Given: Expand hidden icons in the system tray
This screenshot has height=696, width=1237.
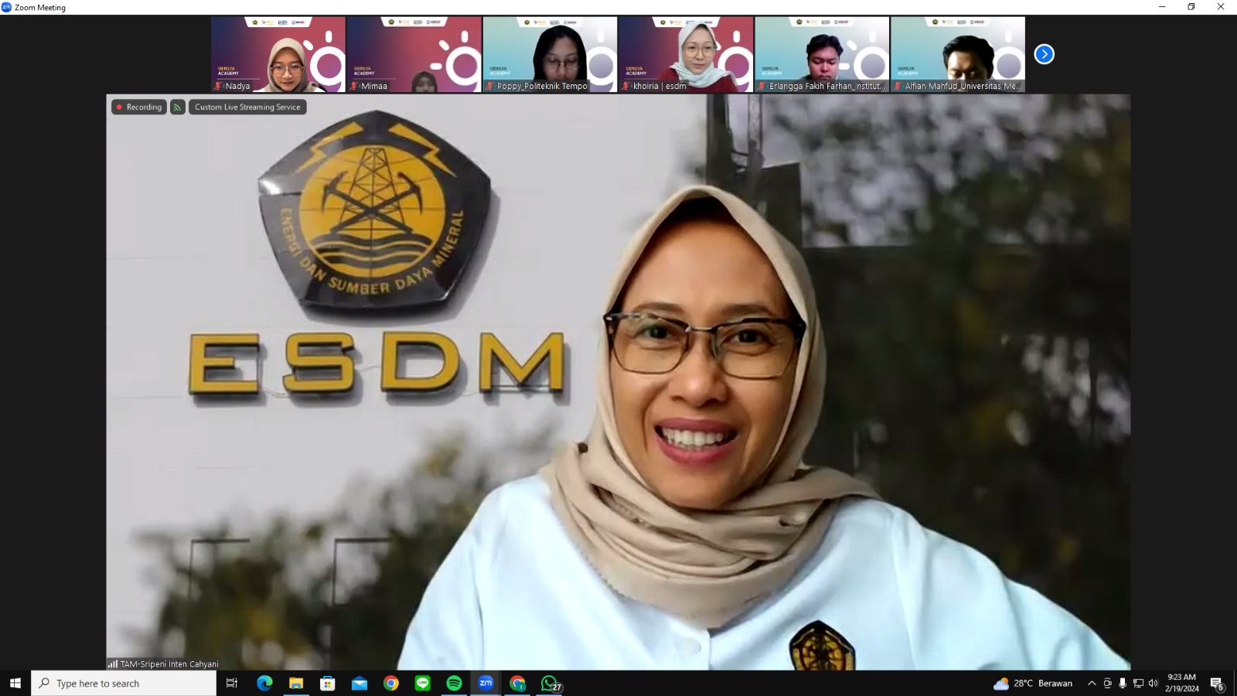Looking at the screenshot, I should pyautogui.click(x=1091, y=683).
